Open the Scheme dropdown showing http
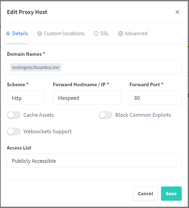The height and width of the screenshot is (208, 189). point(25,98)
